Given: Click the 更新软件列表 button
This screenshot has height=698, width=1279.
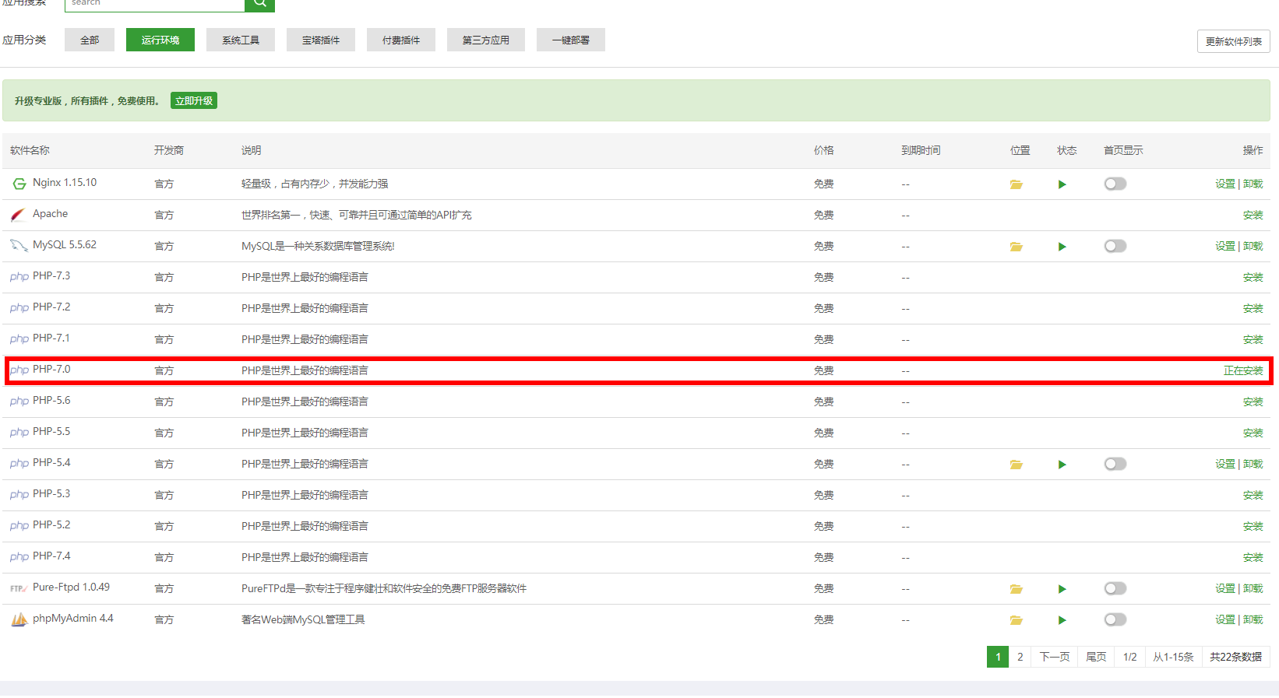Looking at the screenshot, I should [x=1234, y=41].
